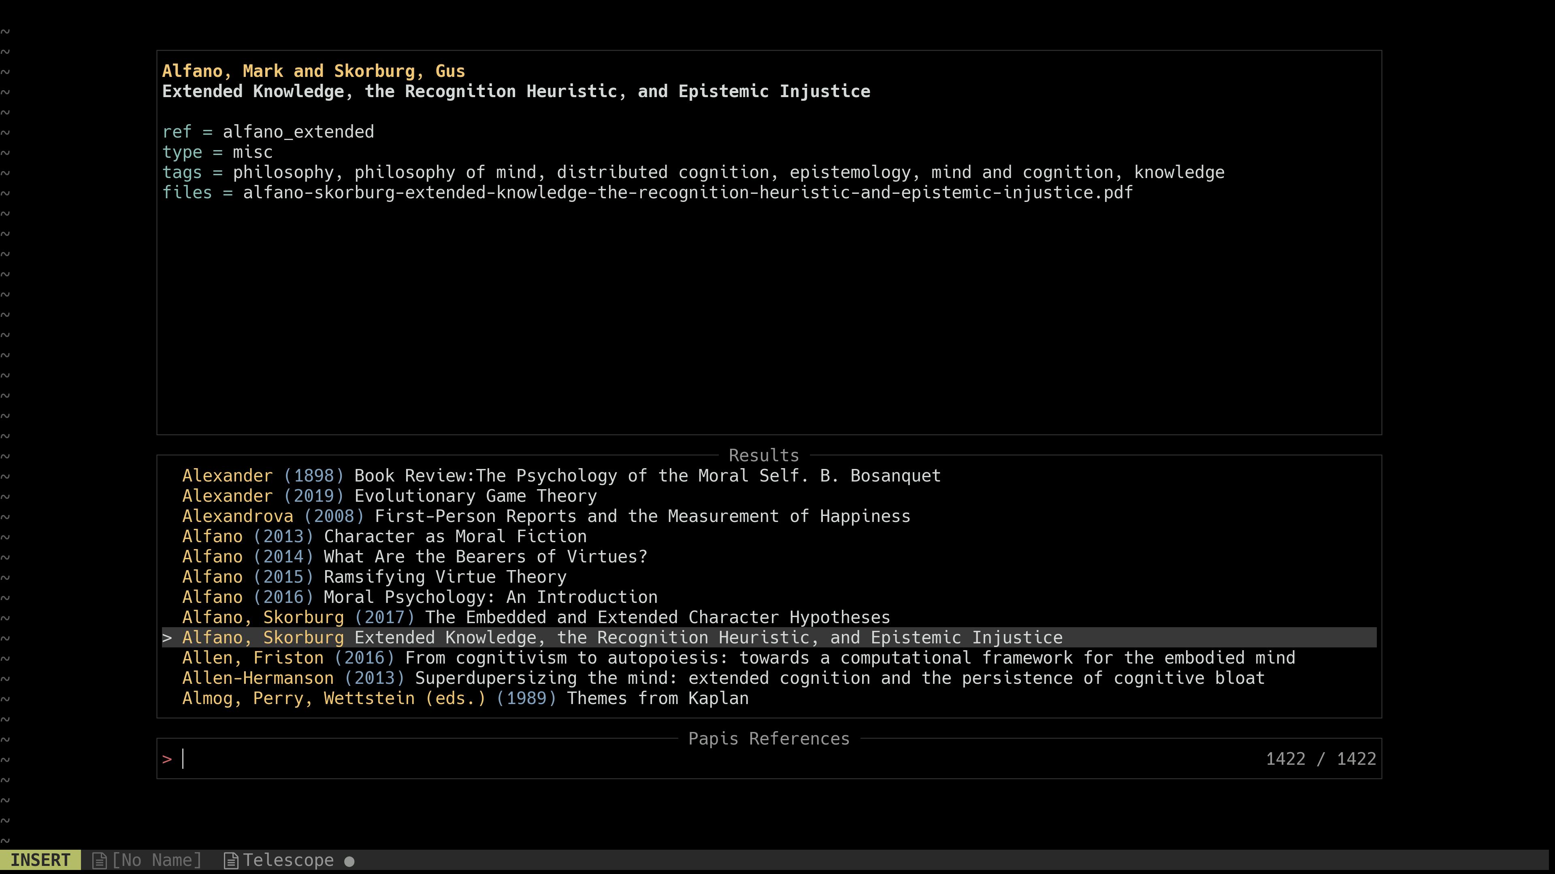
Task: Select Embedded and Extended Character Hypotheses result
Action: tap(535, 617)
